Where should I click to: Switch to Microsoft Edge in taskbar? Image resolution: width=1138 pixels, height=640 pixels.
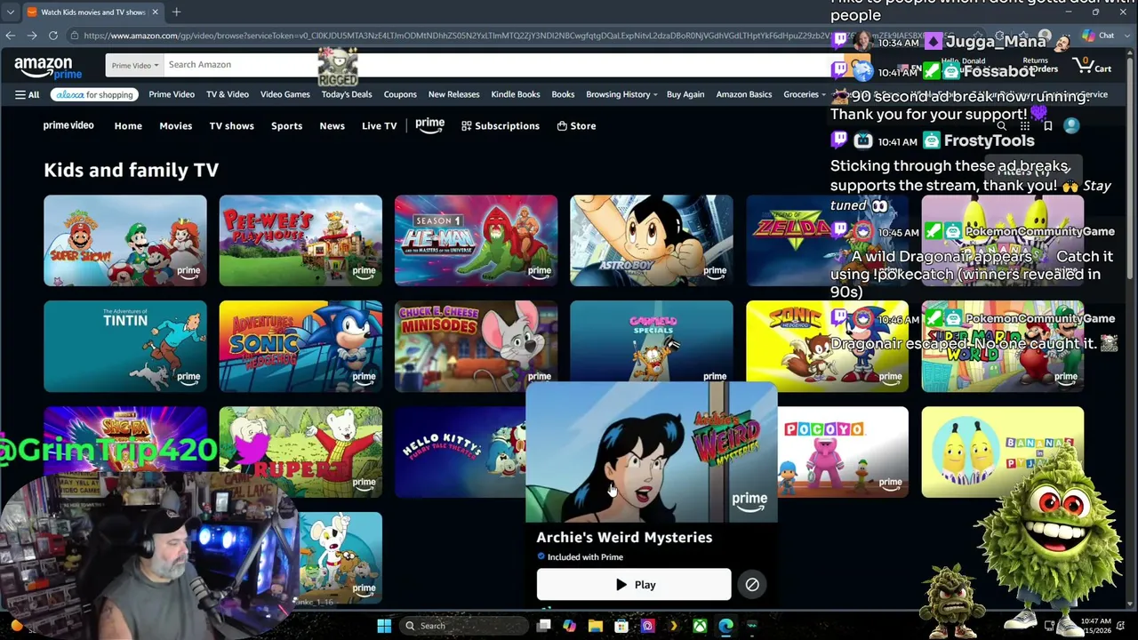tap(725, 626)
